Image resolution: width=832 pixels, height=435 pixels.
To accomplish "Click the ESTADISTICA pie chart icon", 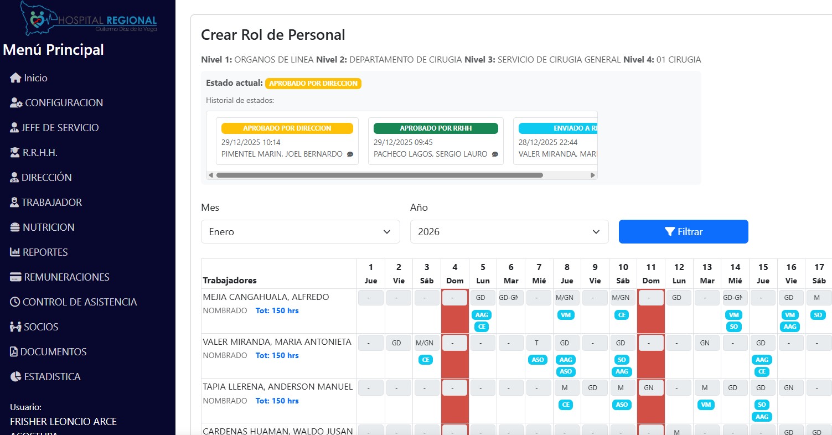I will tap(15, 377).
